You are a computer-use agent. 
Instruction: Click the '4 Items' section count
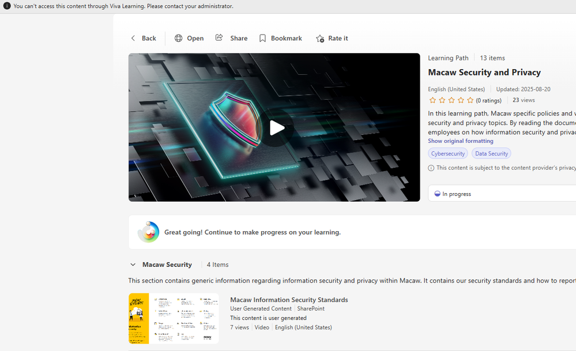click(x=217, y=265)
